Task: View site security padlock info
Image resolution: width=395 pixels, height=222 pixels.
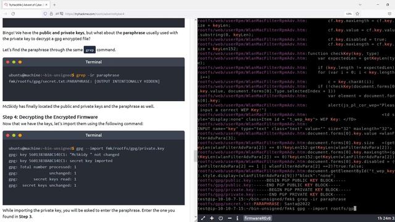Action: point(51,14)
